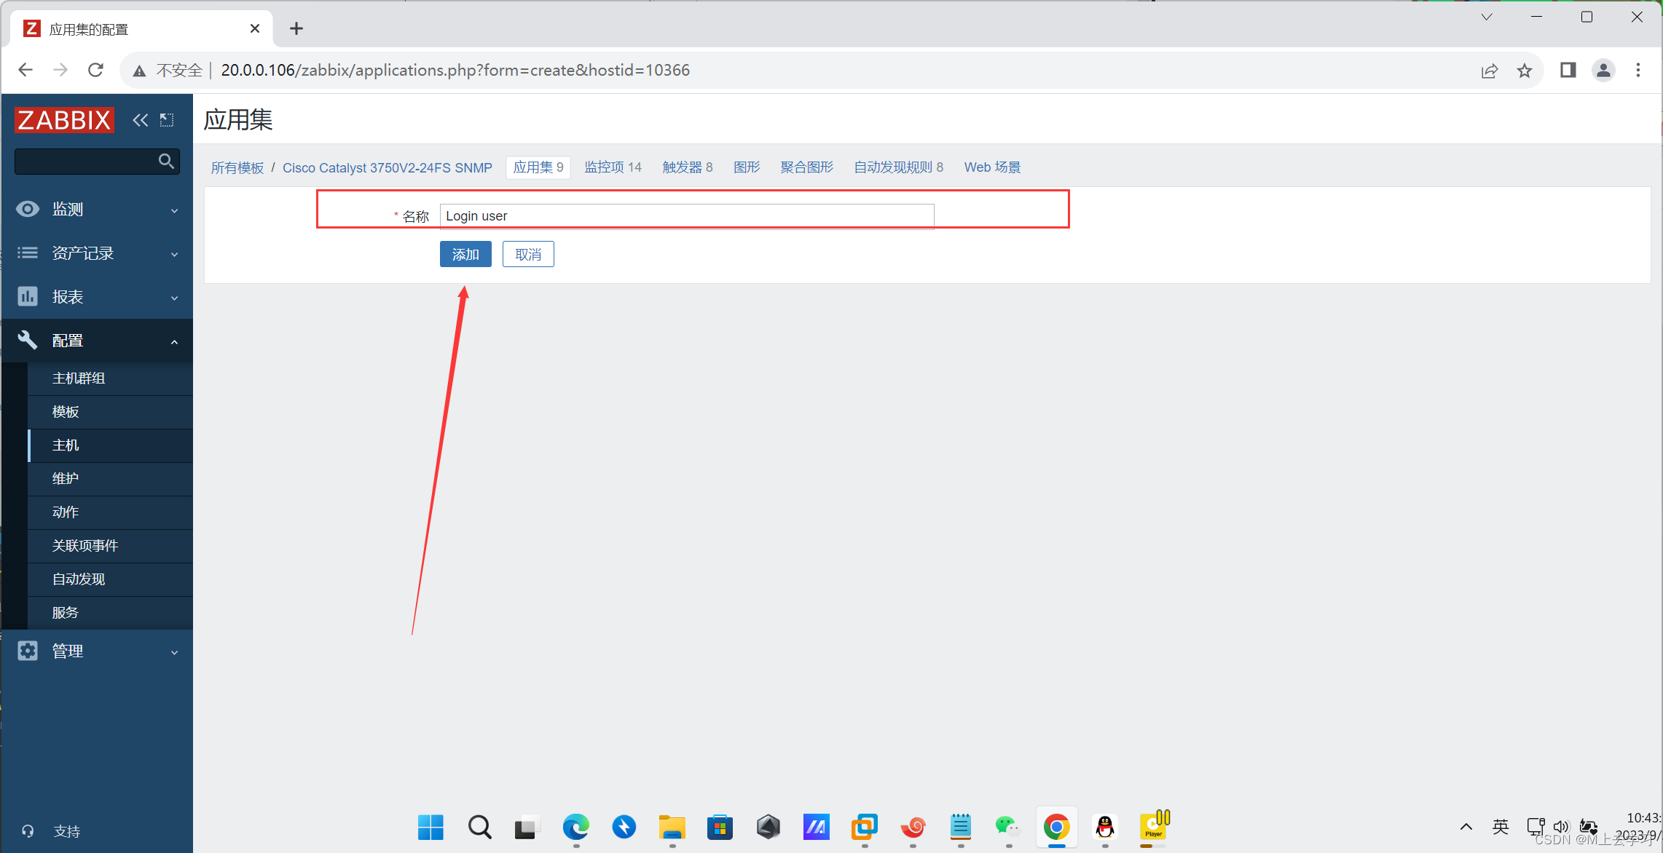Open Microsoft Edge from the taskbar

point(575,827)
